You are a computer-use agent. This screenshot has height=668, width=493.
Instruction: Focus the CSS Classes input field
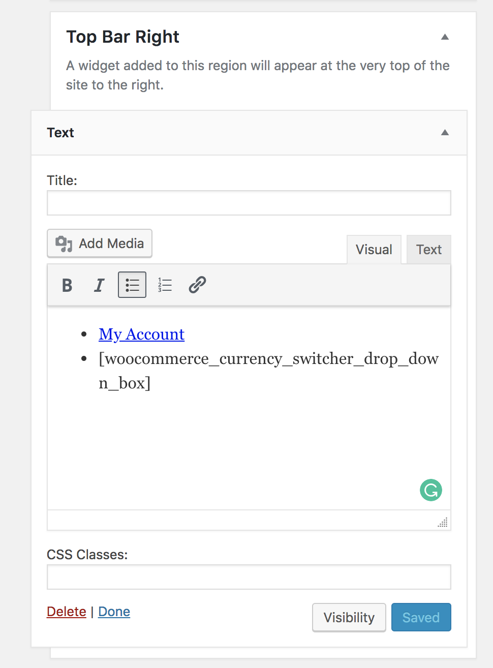249,577
